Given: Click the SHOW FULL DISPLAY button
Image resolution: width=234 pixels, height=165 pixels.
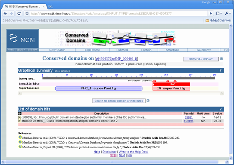Looking at the screenshot, I should (201, 59).
